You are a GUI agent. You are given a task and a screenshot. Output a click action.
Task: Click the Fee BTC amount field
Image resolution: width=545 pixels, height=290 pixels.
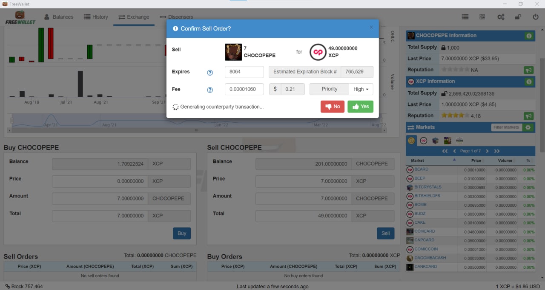tap(244, 89)
